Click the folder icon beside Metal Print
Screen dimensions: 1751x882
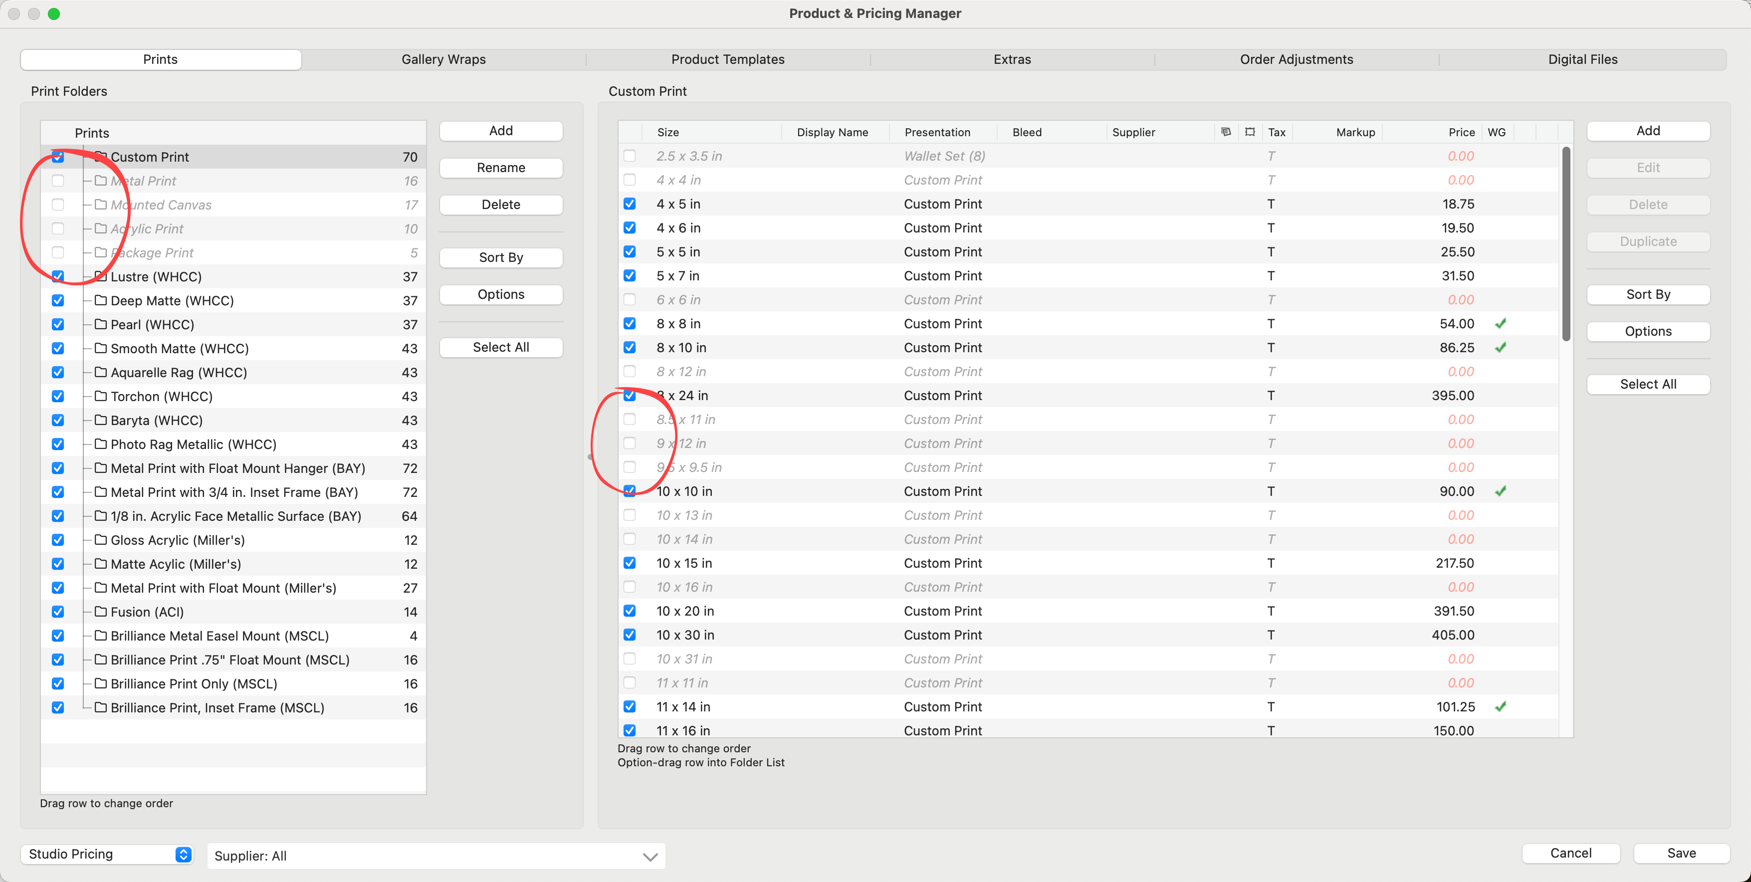(x=101, y=181)
